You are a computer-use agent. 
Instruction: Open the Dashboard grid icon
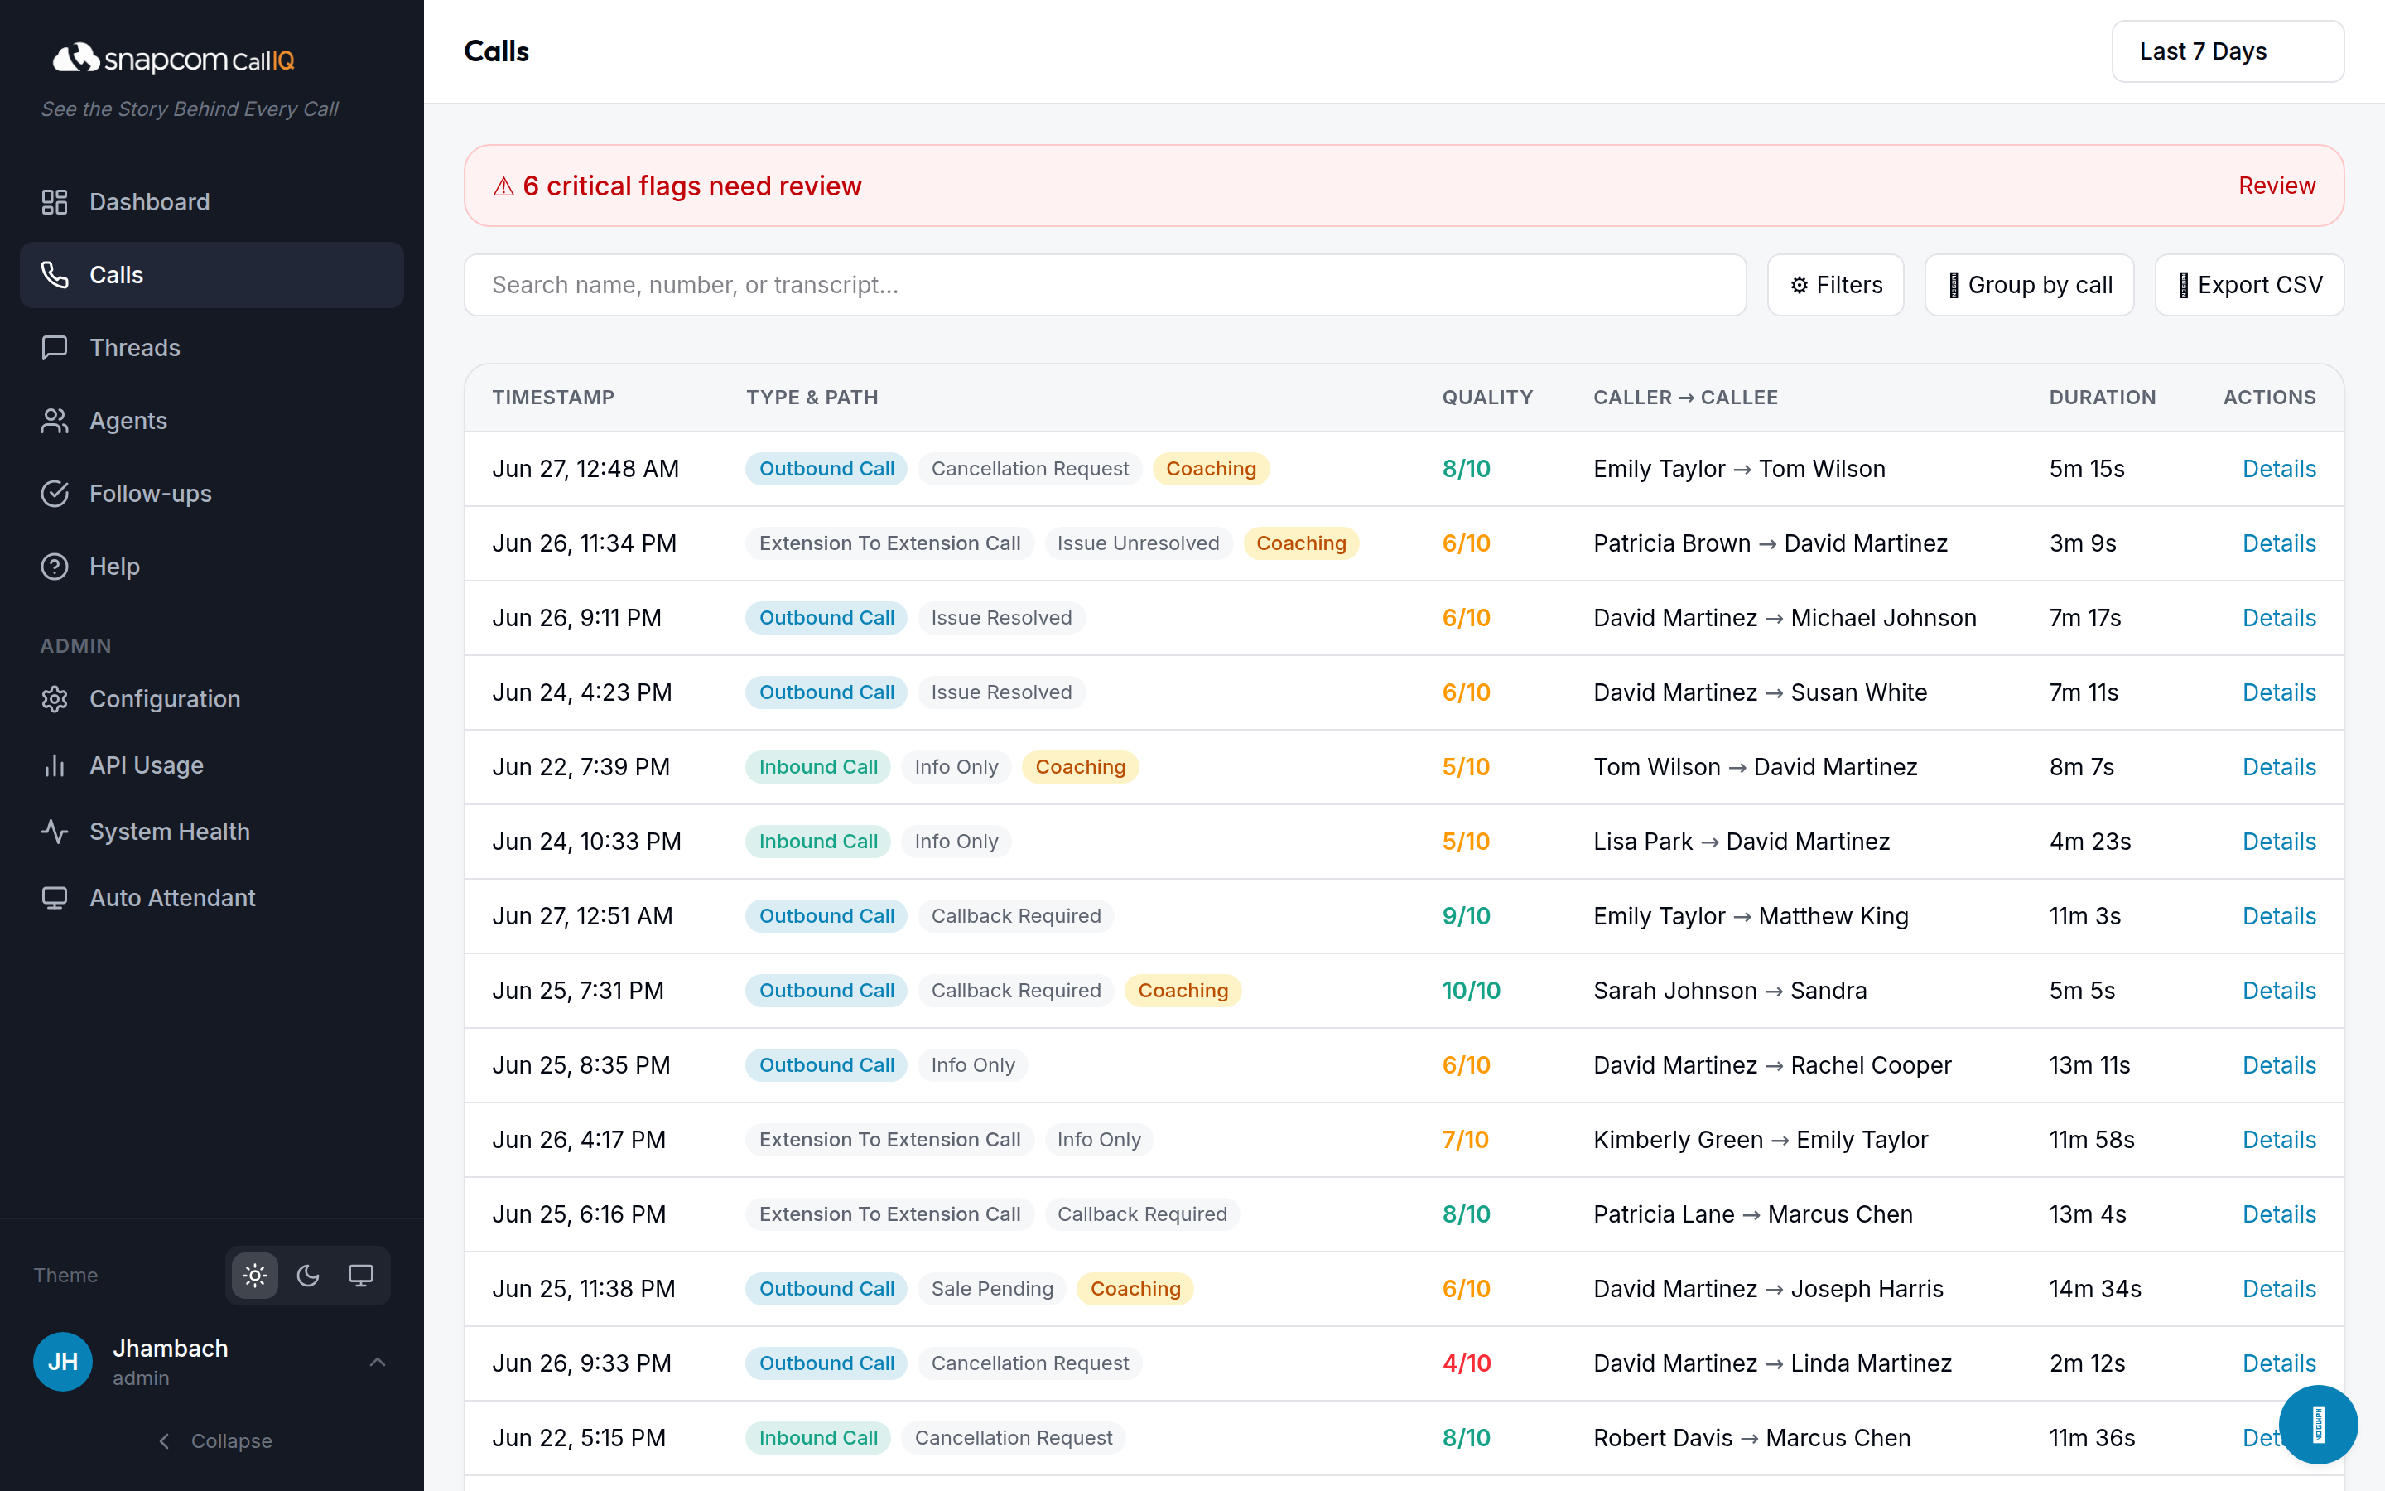tap(54, 202)
